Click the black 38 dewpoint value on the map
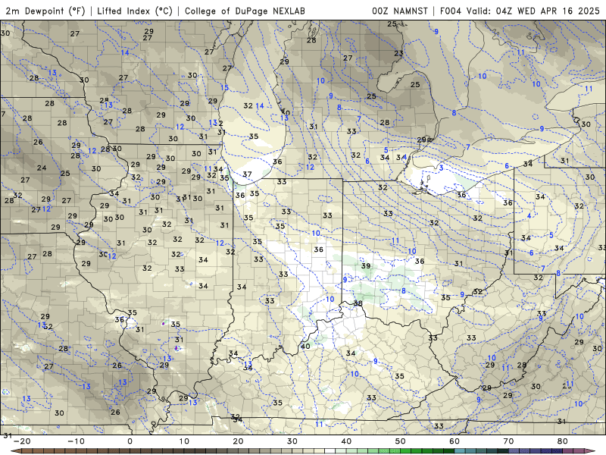This screenshot has height=455, width=606. click(358, 303)
